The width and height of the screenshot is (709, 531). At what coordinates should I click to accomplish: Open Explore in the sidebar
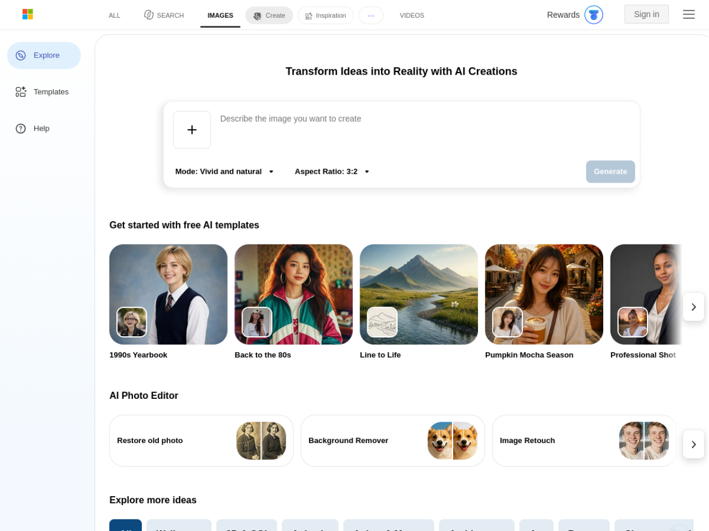[x=44, y=55]
